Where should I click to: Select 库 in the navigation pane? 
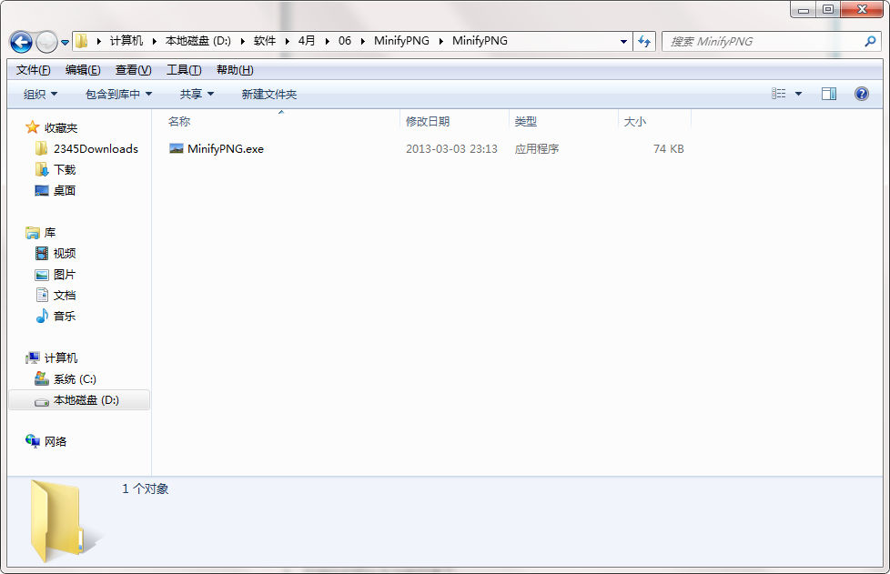point(50,233)
